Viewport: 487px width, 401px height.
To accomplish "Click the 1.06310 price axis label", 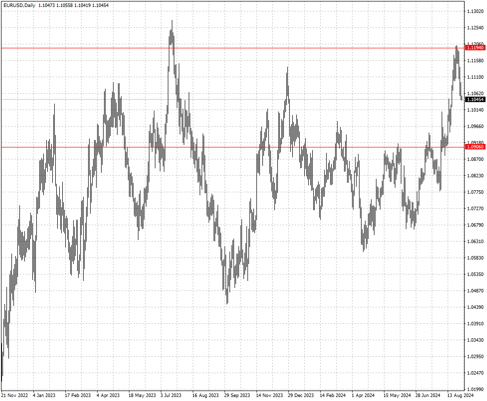I will pyautogui.click(x=475, y=242).
